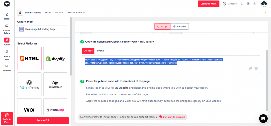The height and width of the screenshot is (126, 271).
Task: Email the publish code icon
Action: pyautogui.click(x=256, y=69)
